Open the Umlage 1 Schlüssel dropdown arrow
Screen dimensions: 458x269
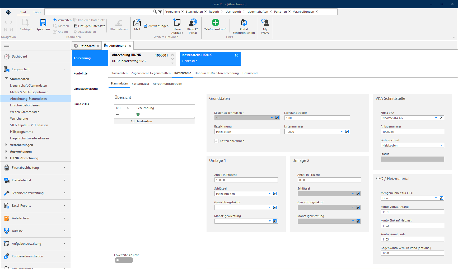coord(270,194)
